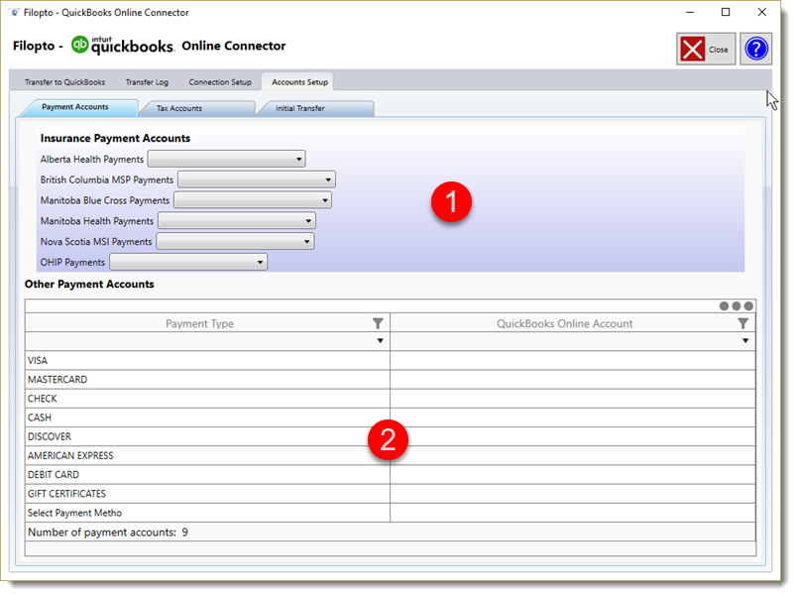Click the Other Payment Accounts heading
Viewport: 796px width, 596px height.
90,287
